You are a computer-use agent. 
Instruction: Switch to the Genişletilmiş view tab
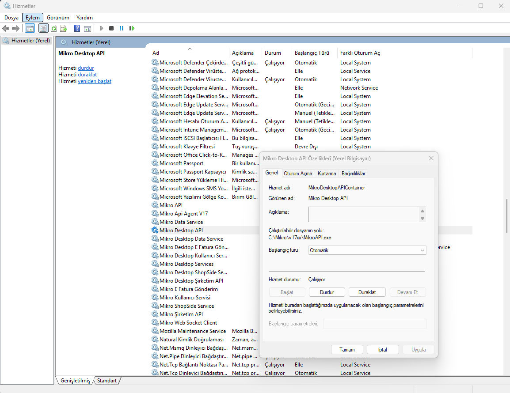click(x=75, y=381)
